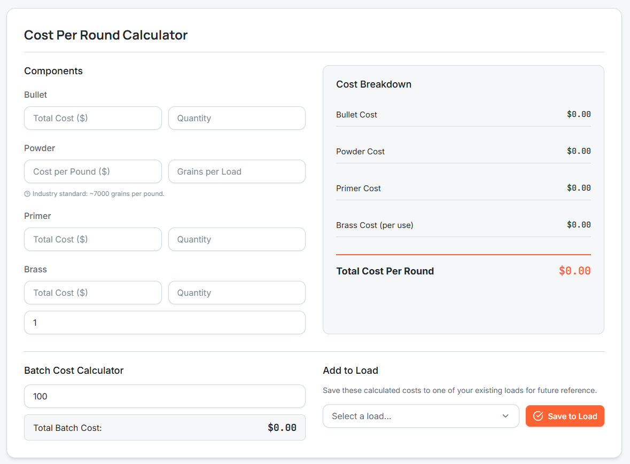Select the Brass Cost (per use) row label
This screenshot has height=464, width=630.
(375, 225)
